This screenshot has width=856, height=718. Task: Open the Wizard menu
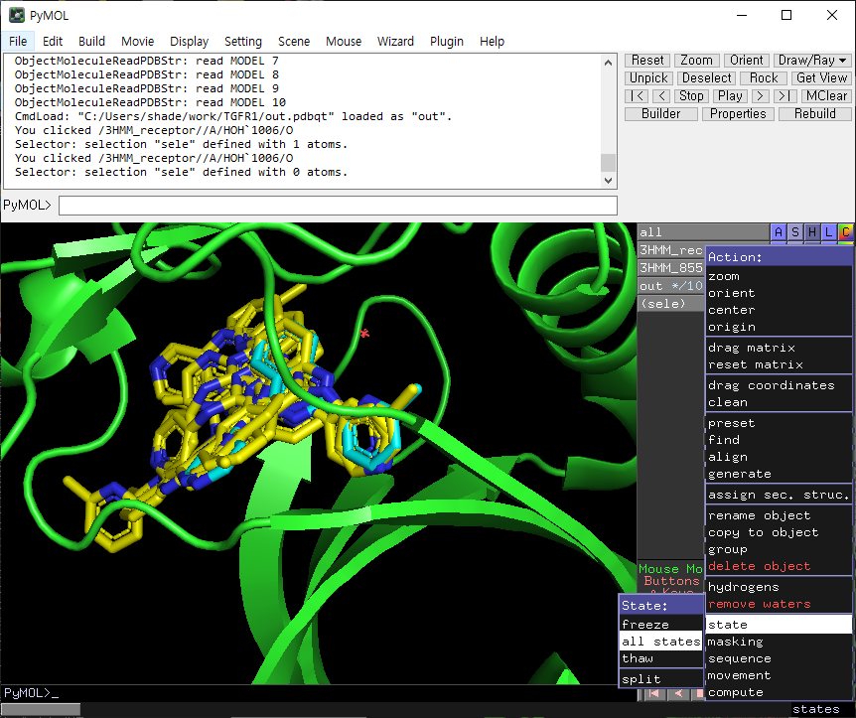pyautogui.click(x=395, y=42)
